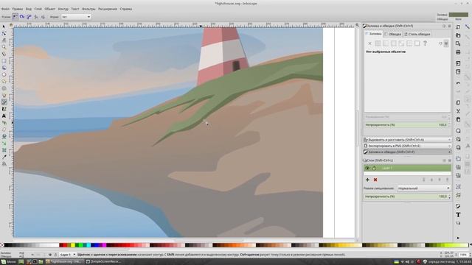Add new layer plus button
The height and width of the screenshot is (265, 472).
pos(367,180)
